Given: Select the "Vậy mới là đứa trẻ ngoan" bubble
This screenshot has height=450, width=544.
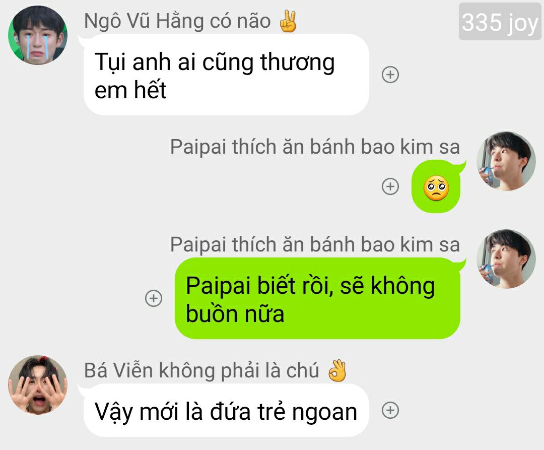Looking at the screenshot, I should coord(226,411).
